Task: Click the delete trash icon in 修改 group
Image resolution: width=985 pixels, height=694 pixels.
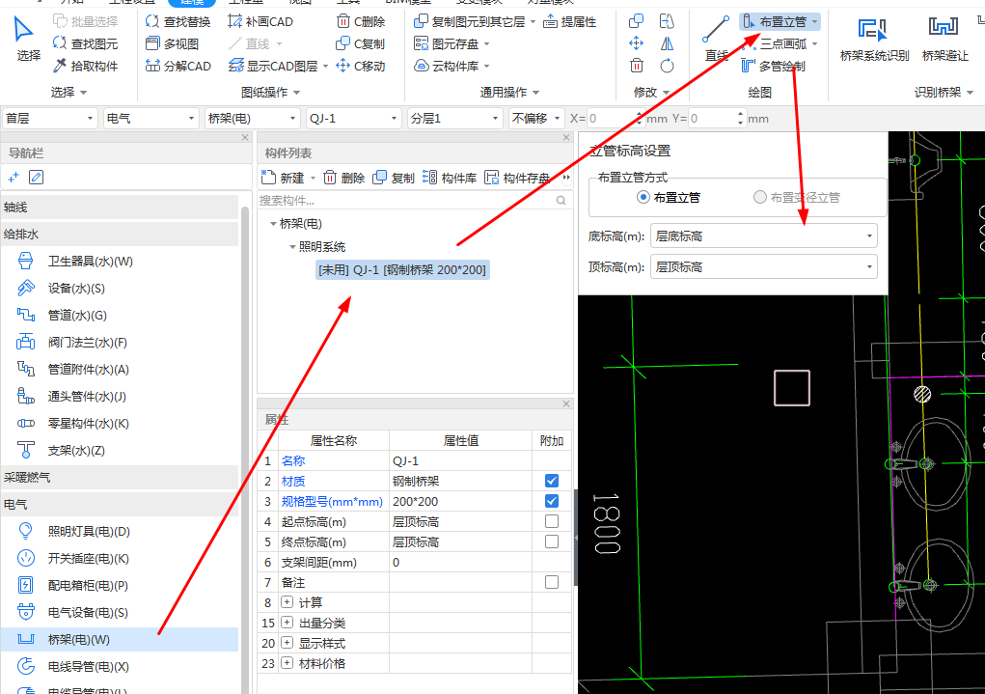Action: 637,66
